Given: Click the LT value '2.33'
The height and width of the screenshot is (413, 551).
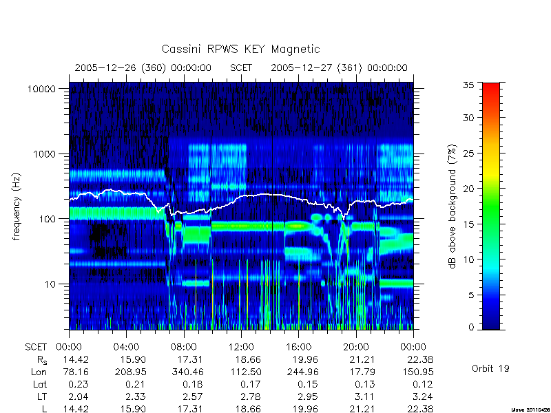Looking at the screenshot, I should [136, 396].
